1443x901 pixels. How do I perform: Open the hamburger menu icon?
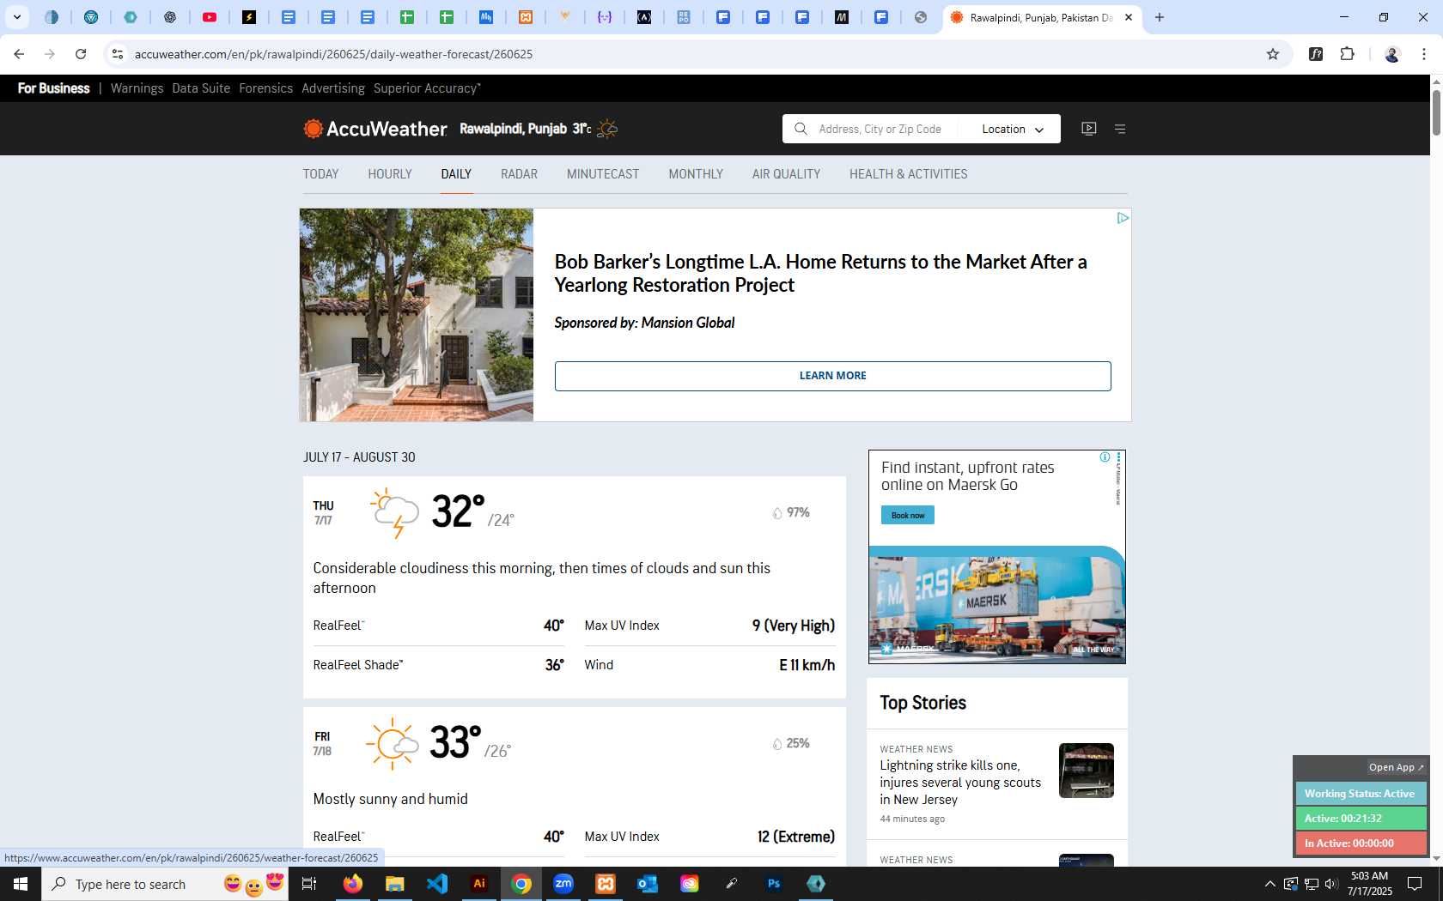[1120, 129]
